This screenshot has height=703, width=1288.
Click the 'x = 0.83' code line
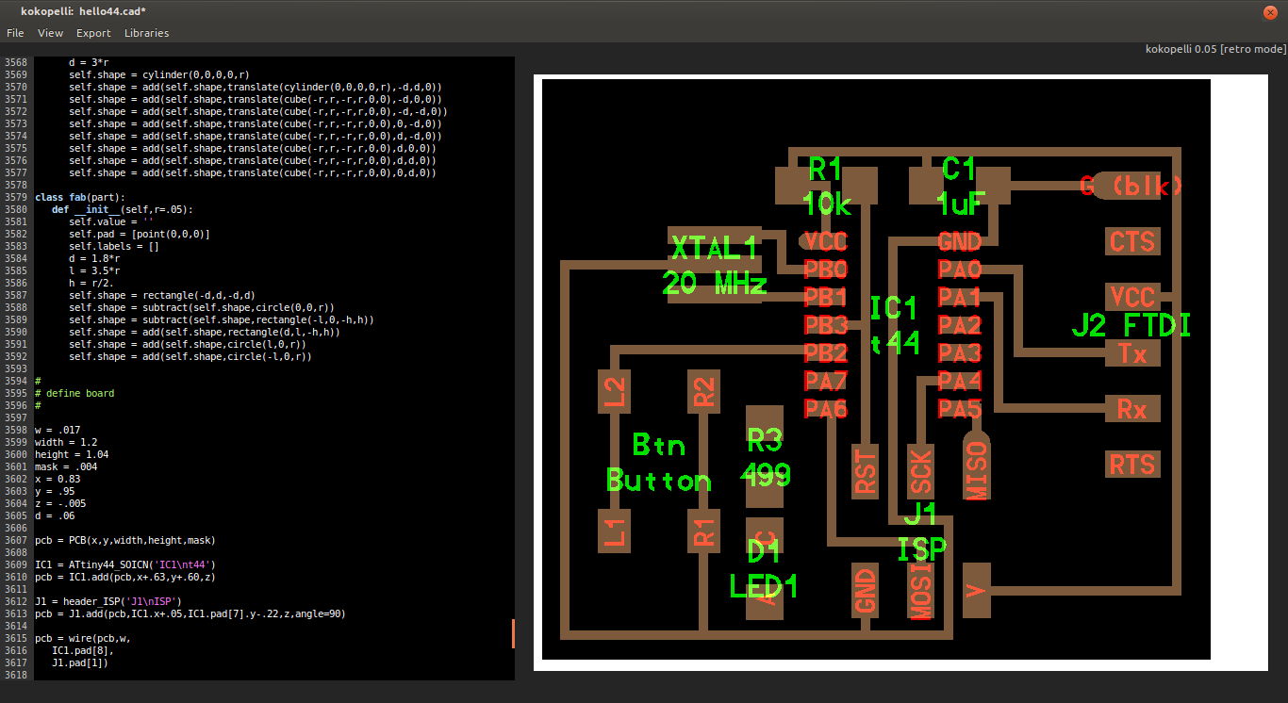point(58,479)
